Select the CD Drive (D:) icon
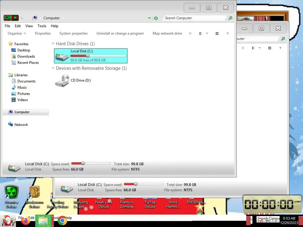 click(x=62, y=80)
